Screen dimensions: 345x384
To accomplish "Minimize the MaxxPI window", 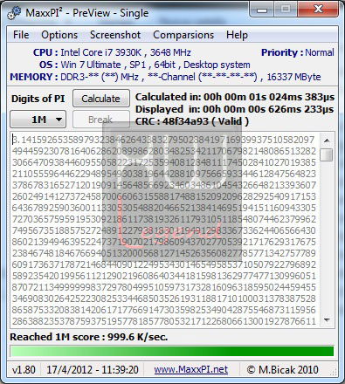I will point(262,10).
